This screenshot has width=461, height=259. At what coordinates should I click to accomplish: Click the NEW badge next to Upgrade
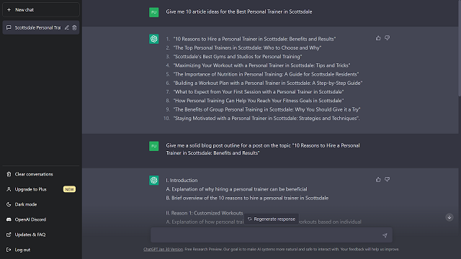click(69, 189)
